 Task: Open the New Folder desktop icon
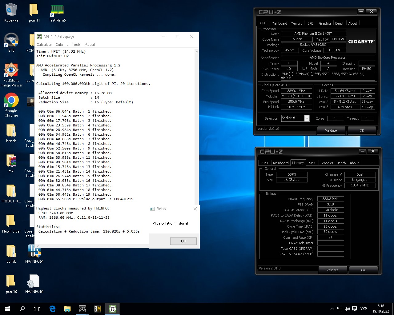[11, 224]
